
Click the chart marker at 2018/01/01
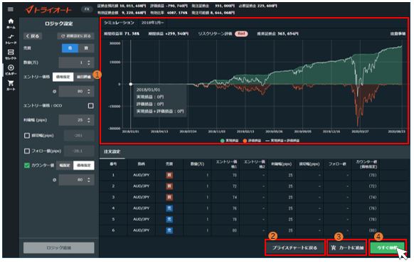131,84
